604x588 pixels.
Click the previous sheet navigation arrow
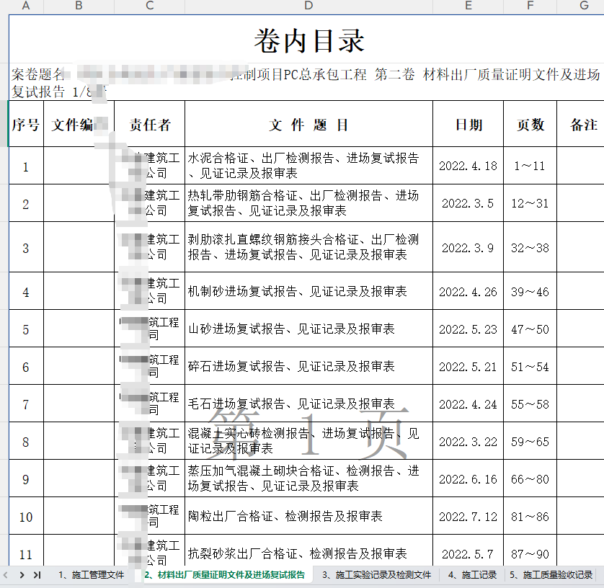[x=6, y=575]
